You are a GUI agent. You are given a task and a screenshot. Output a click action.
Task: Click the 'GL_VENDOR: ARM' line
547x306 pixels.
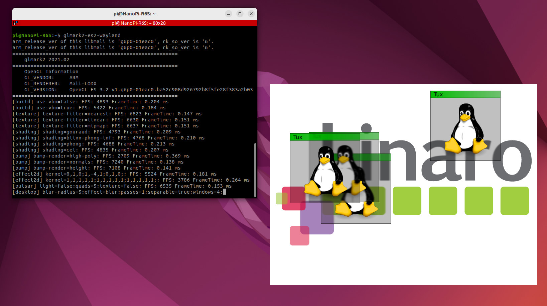[x=51, y=78]
